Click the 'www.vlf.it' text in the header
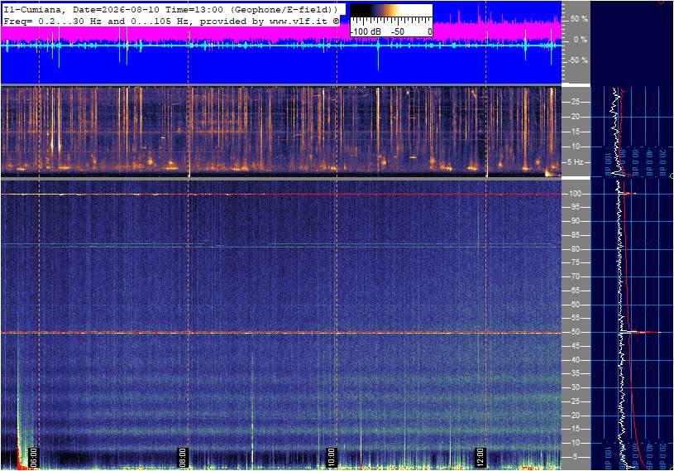The width and height of the screenshot is (674, 471). (x=299, y=21)
